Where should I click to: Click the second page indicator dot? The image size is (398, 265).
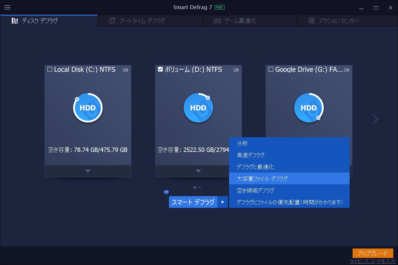199,187
